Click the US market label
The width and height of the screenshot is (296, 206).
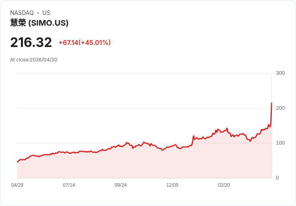(46, 13)
